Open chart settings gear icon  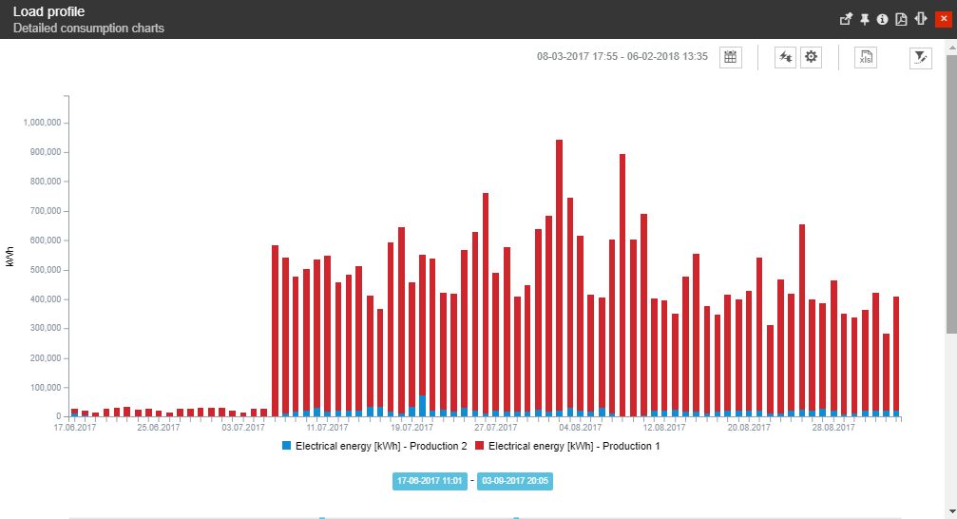coord(811,57)
